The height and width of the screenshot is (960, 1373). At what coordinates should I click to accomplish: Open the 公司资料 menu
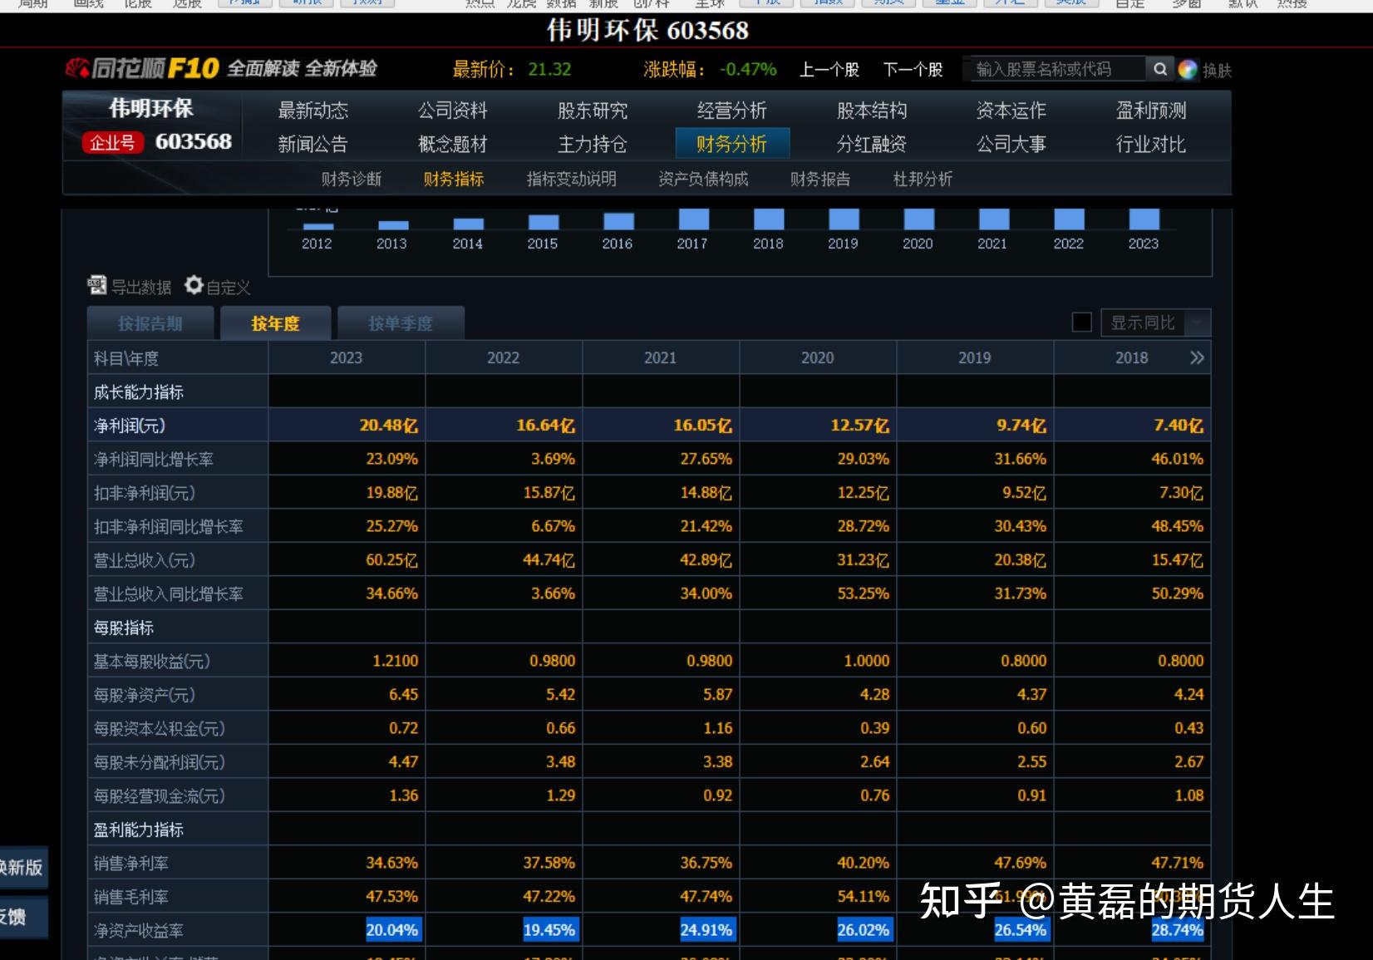[452, 111]
